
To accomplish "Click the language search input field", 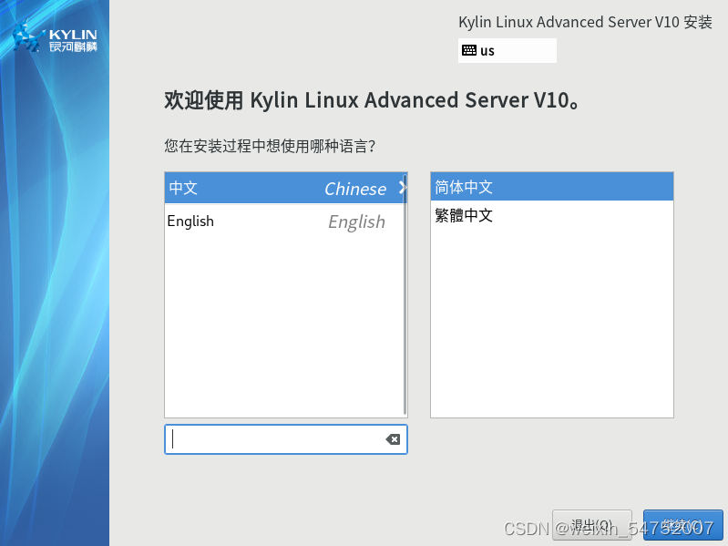I will tap(286, 439).
